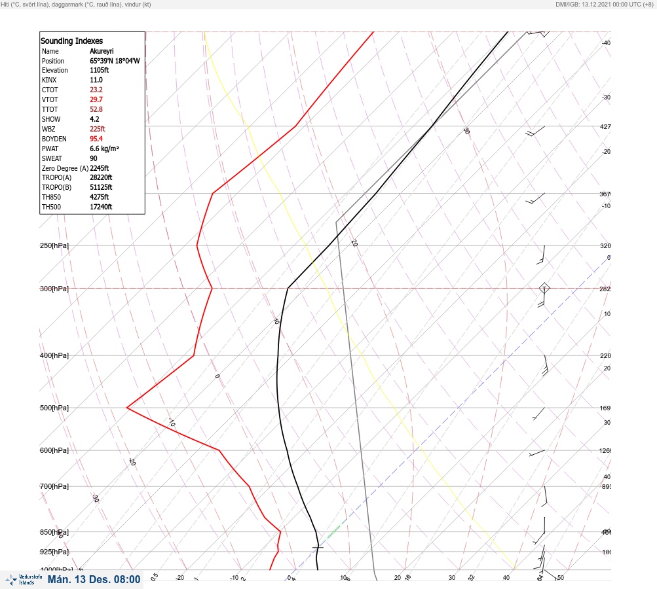Click the TH850 value '4275ft'
657x589 pixels.
(100, 197)
